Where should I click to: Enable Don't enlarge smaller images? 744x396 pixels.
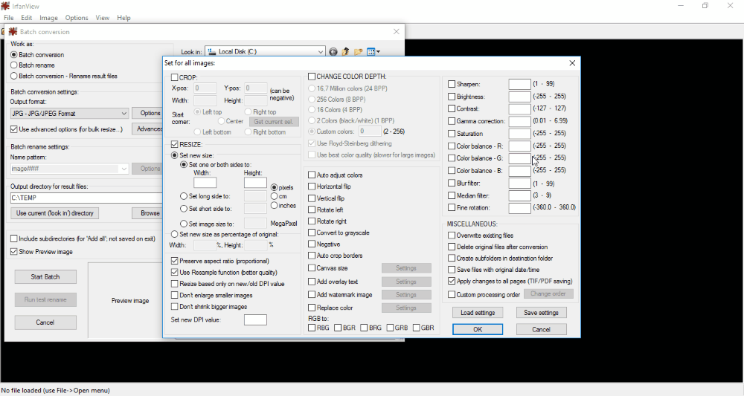pyautogui.click(x=175, y=295)
